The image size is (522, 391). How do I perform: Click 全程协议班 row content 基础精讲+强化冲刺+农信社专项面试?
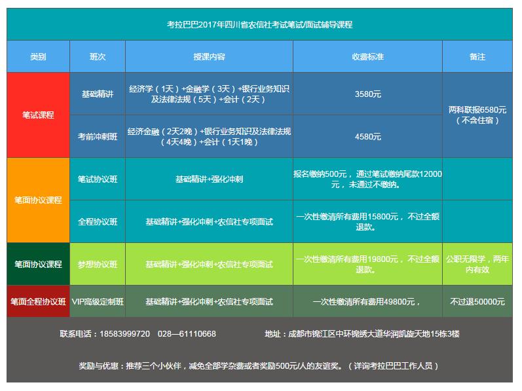point(209,221)
